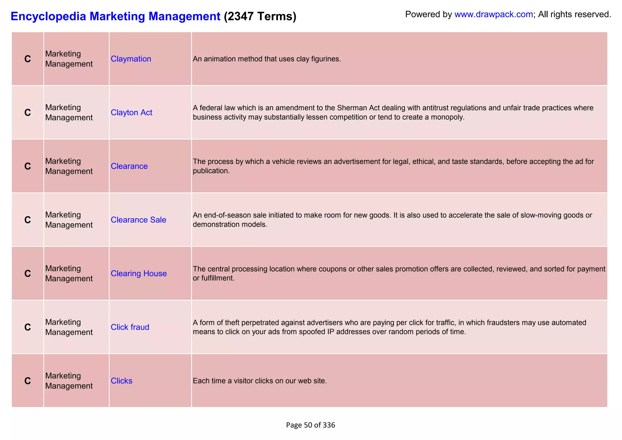This screenshot has height=440, width=622.
Task: Open the Clearance Sale term link
Action: coord(138,220)
